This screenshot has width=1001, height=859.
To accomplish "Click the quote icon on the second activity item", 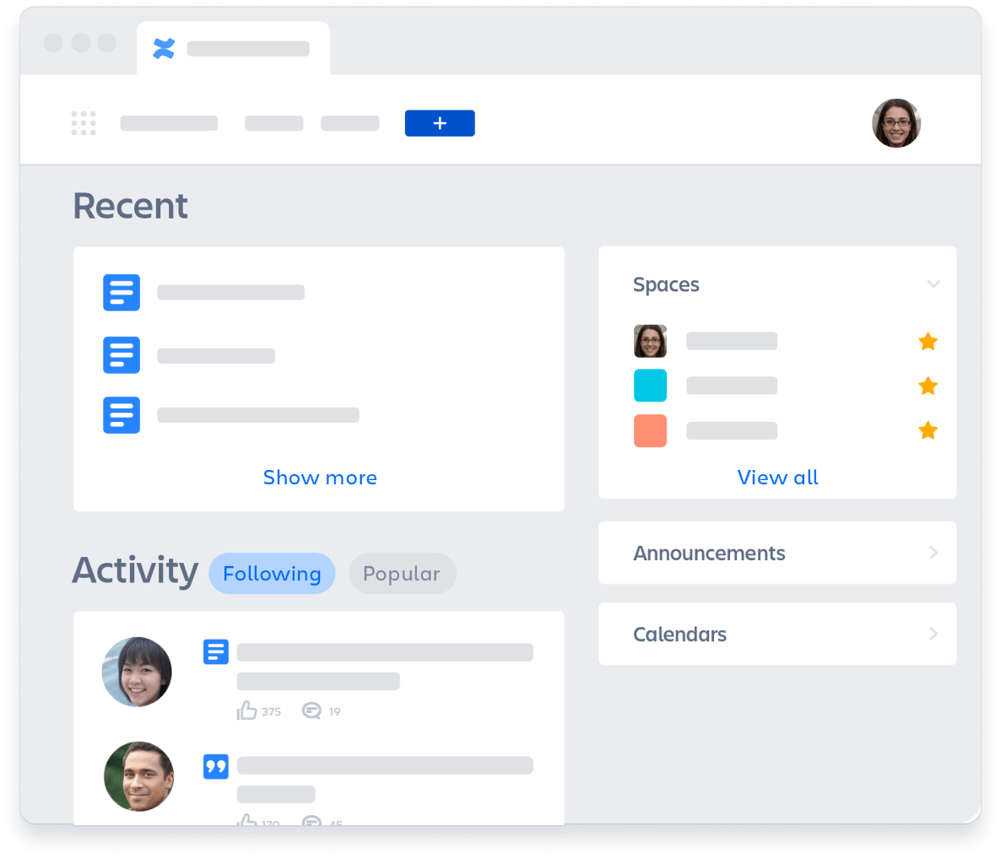I will coord(215,766).
